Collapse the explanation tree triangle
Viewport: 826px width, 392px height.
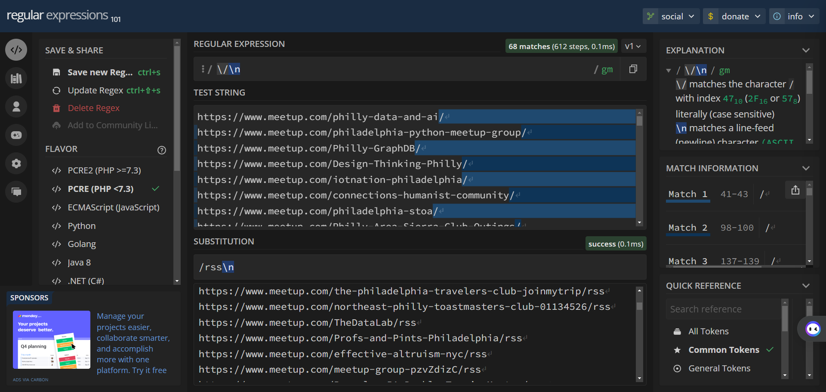click(669, 71)
